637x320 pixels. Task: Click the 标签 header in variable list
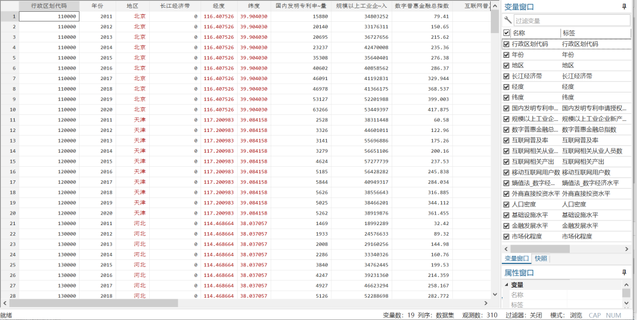click(x=596, y=33)
